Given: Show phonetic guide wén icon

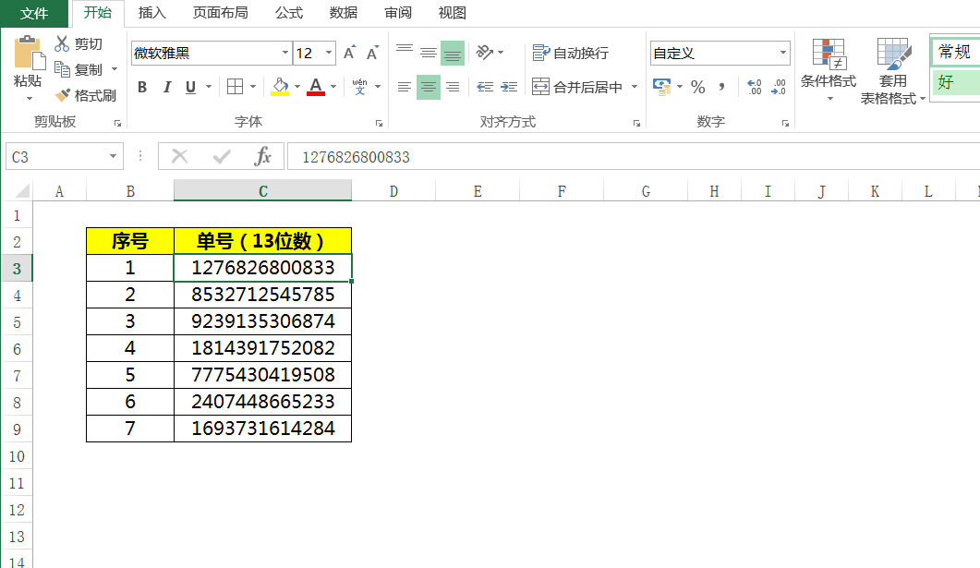Looking at the screenshot, I should click(x=359, y=86).
